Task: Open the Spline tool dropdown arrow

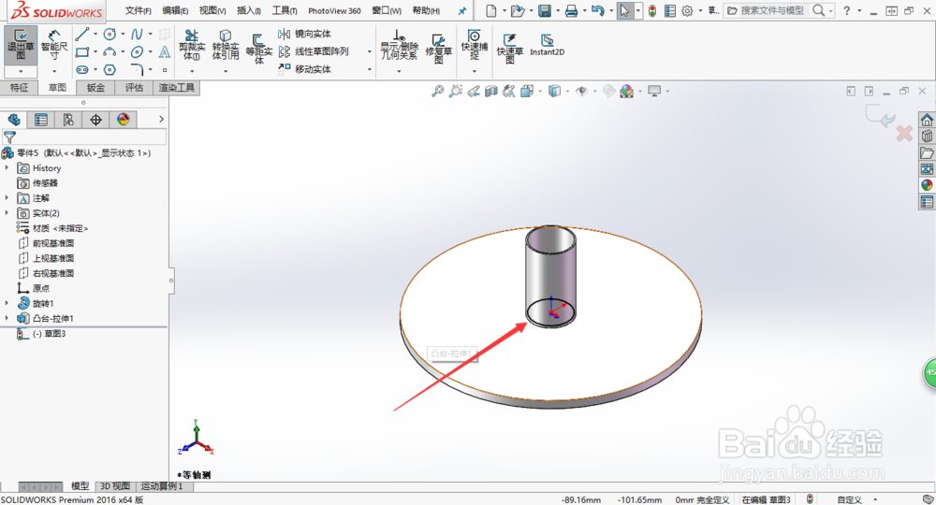Action: 151,34
